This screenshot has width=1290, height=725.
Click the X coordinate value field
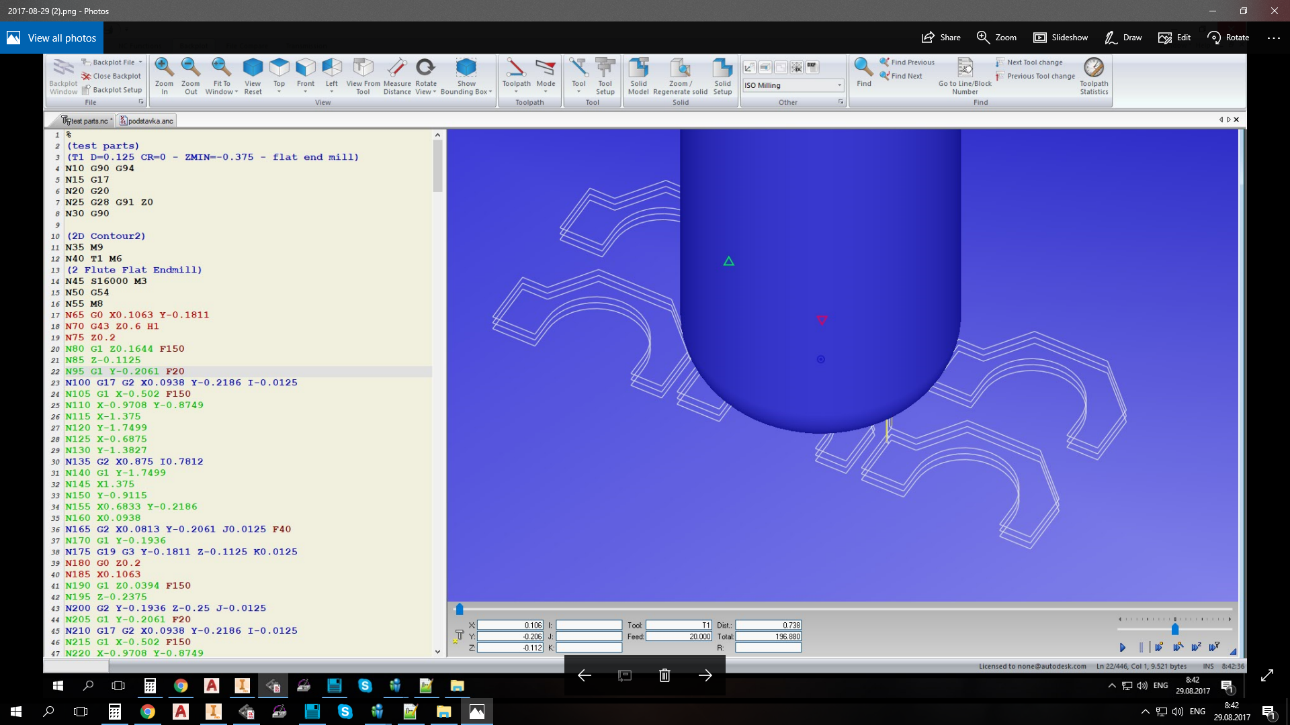(x=510, y=625)
